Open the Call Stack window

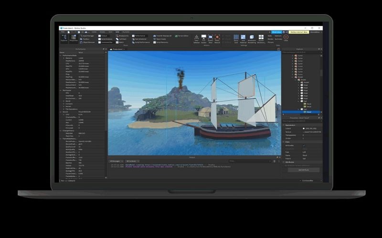(x=121, y=39)
